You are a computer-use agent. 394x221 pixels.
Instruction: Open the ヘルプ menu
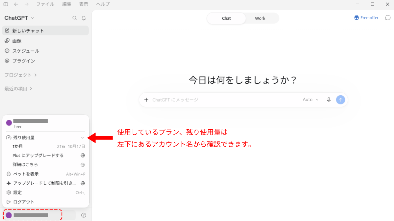(x=103, y=4)
